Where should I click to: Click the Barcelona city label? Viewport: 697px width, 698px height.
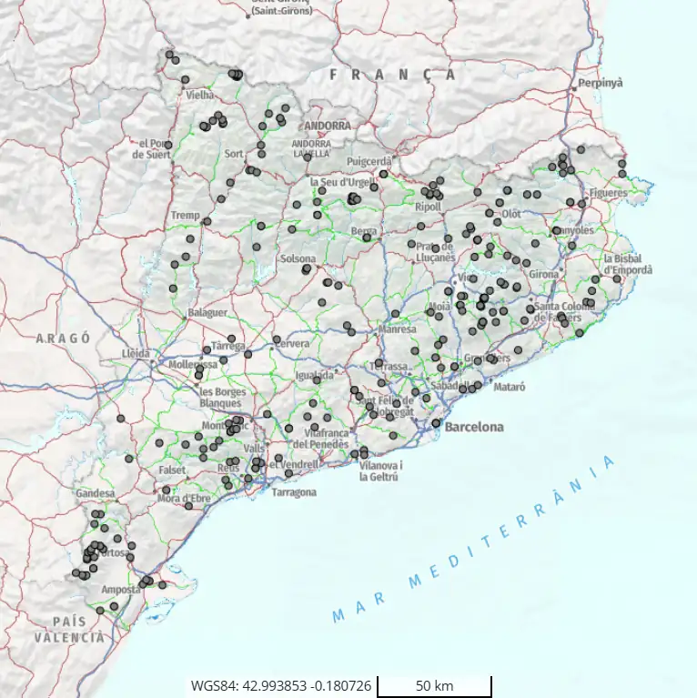click(x=474, y=427)
